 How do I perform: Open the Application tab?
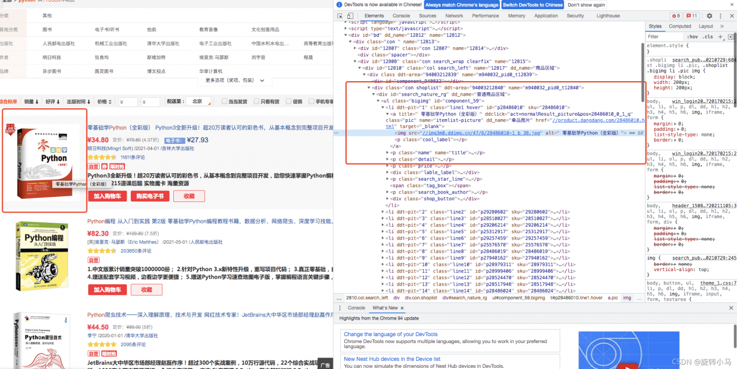tap(546, 16)
